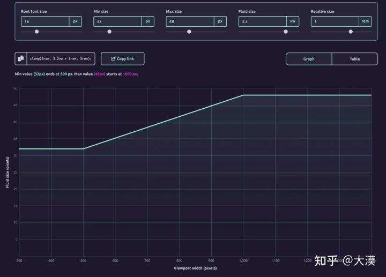Edit the Fluid size input field

(x=262, y=21)
